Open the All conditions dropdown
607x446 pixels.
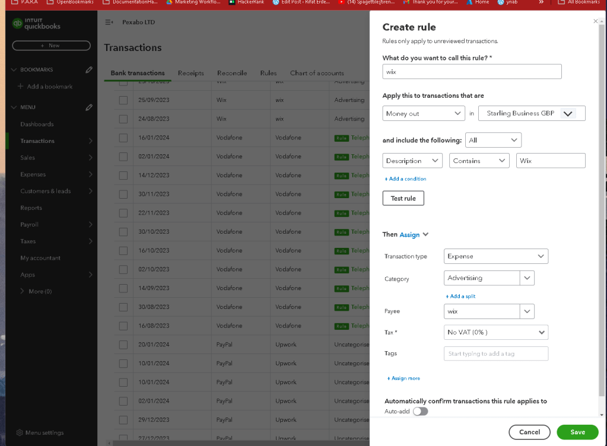tap(493, 140)
